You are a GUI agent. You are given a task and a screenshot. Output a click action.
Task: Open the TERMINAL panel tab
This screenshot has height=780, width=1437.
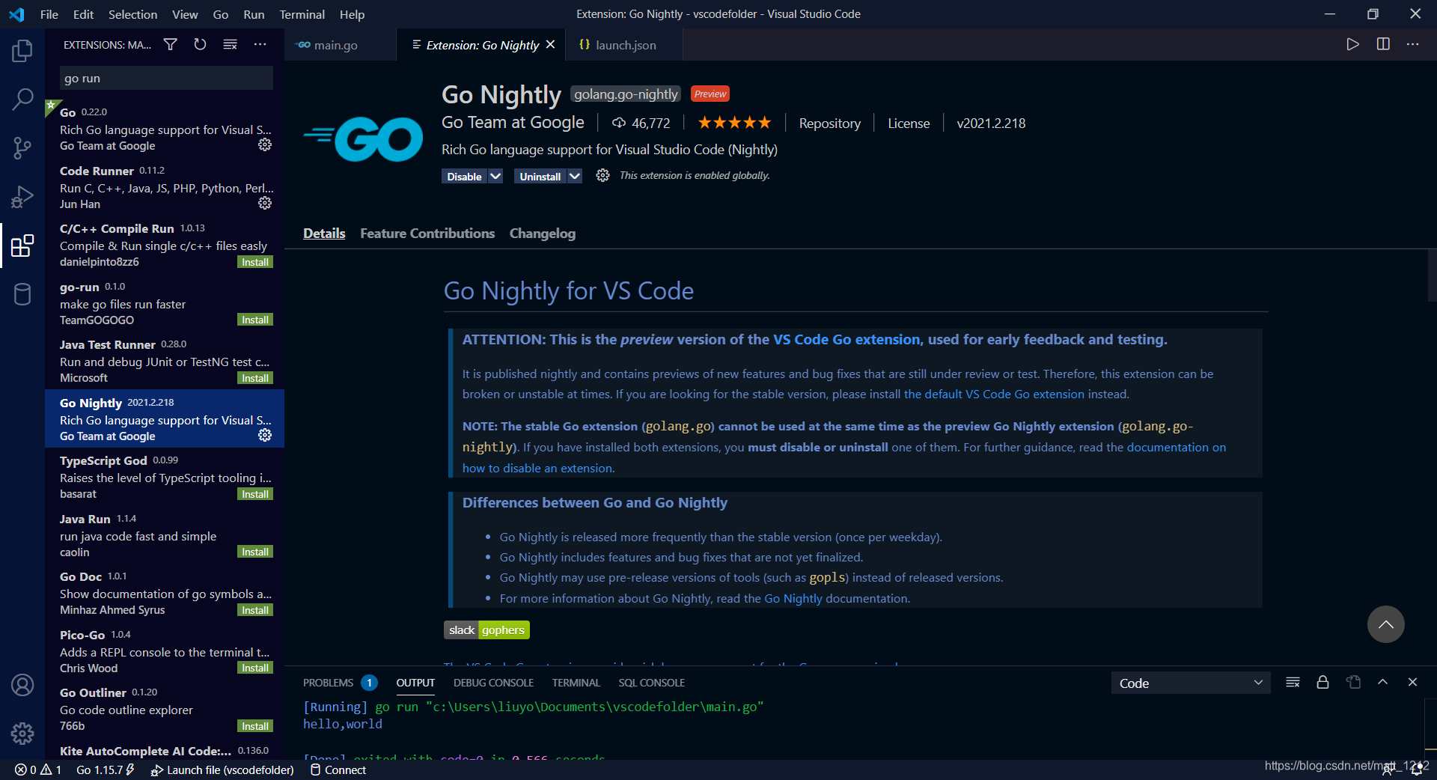click(576, 683)
